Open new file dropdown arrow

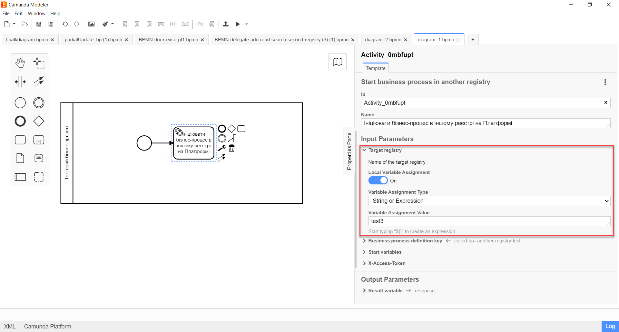tap(14, 24)
